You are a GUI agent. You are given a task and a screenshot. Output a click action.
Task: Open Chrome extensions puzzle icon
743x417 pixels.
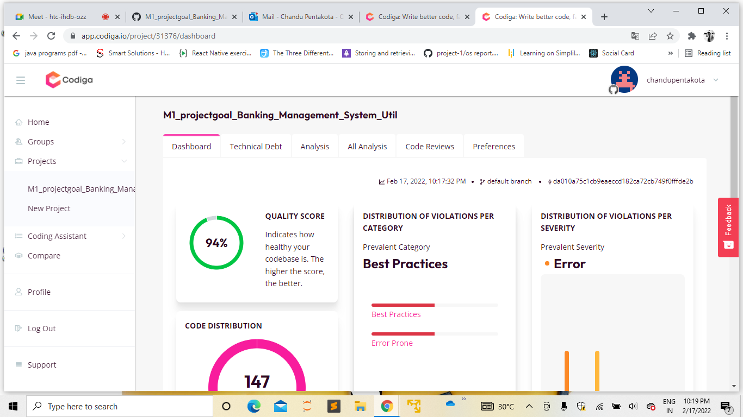[692, 36]
